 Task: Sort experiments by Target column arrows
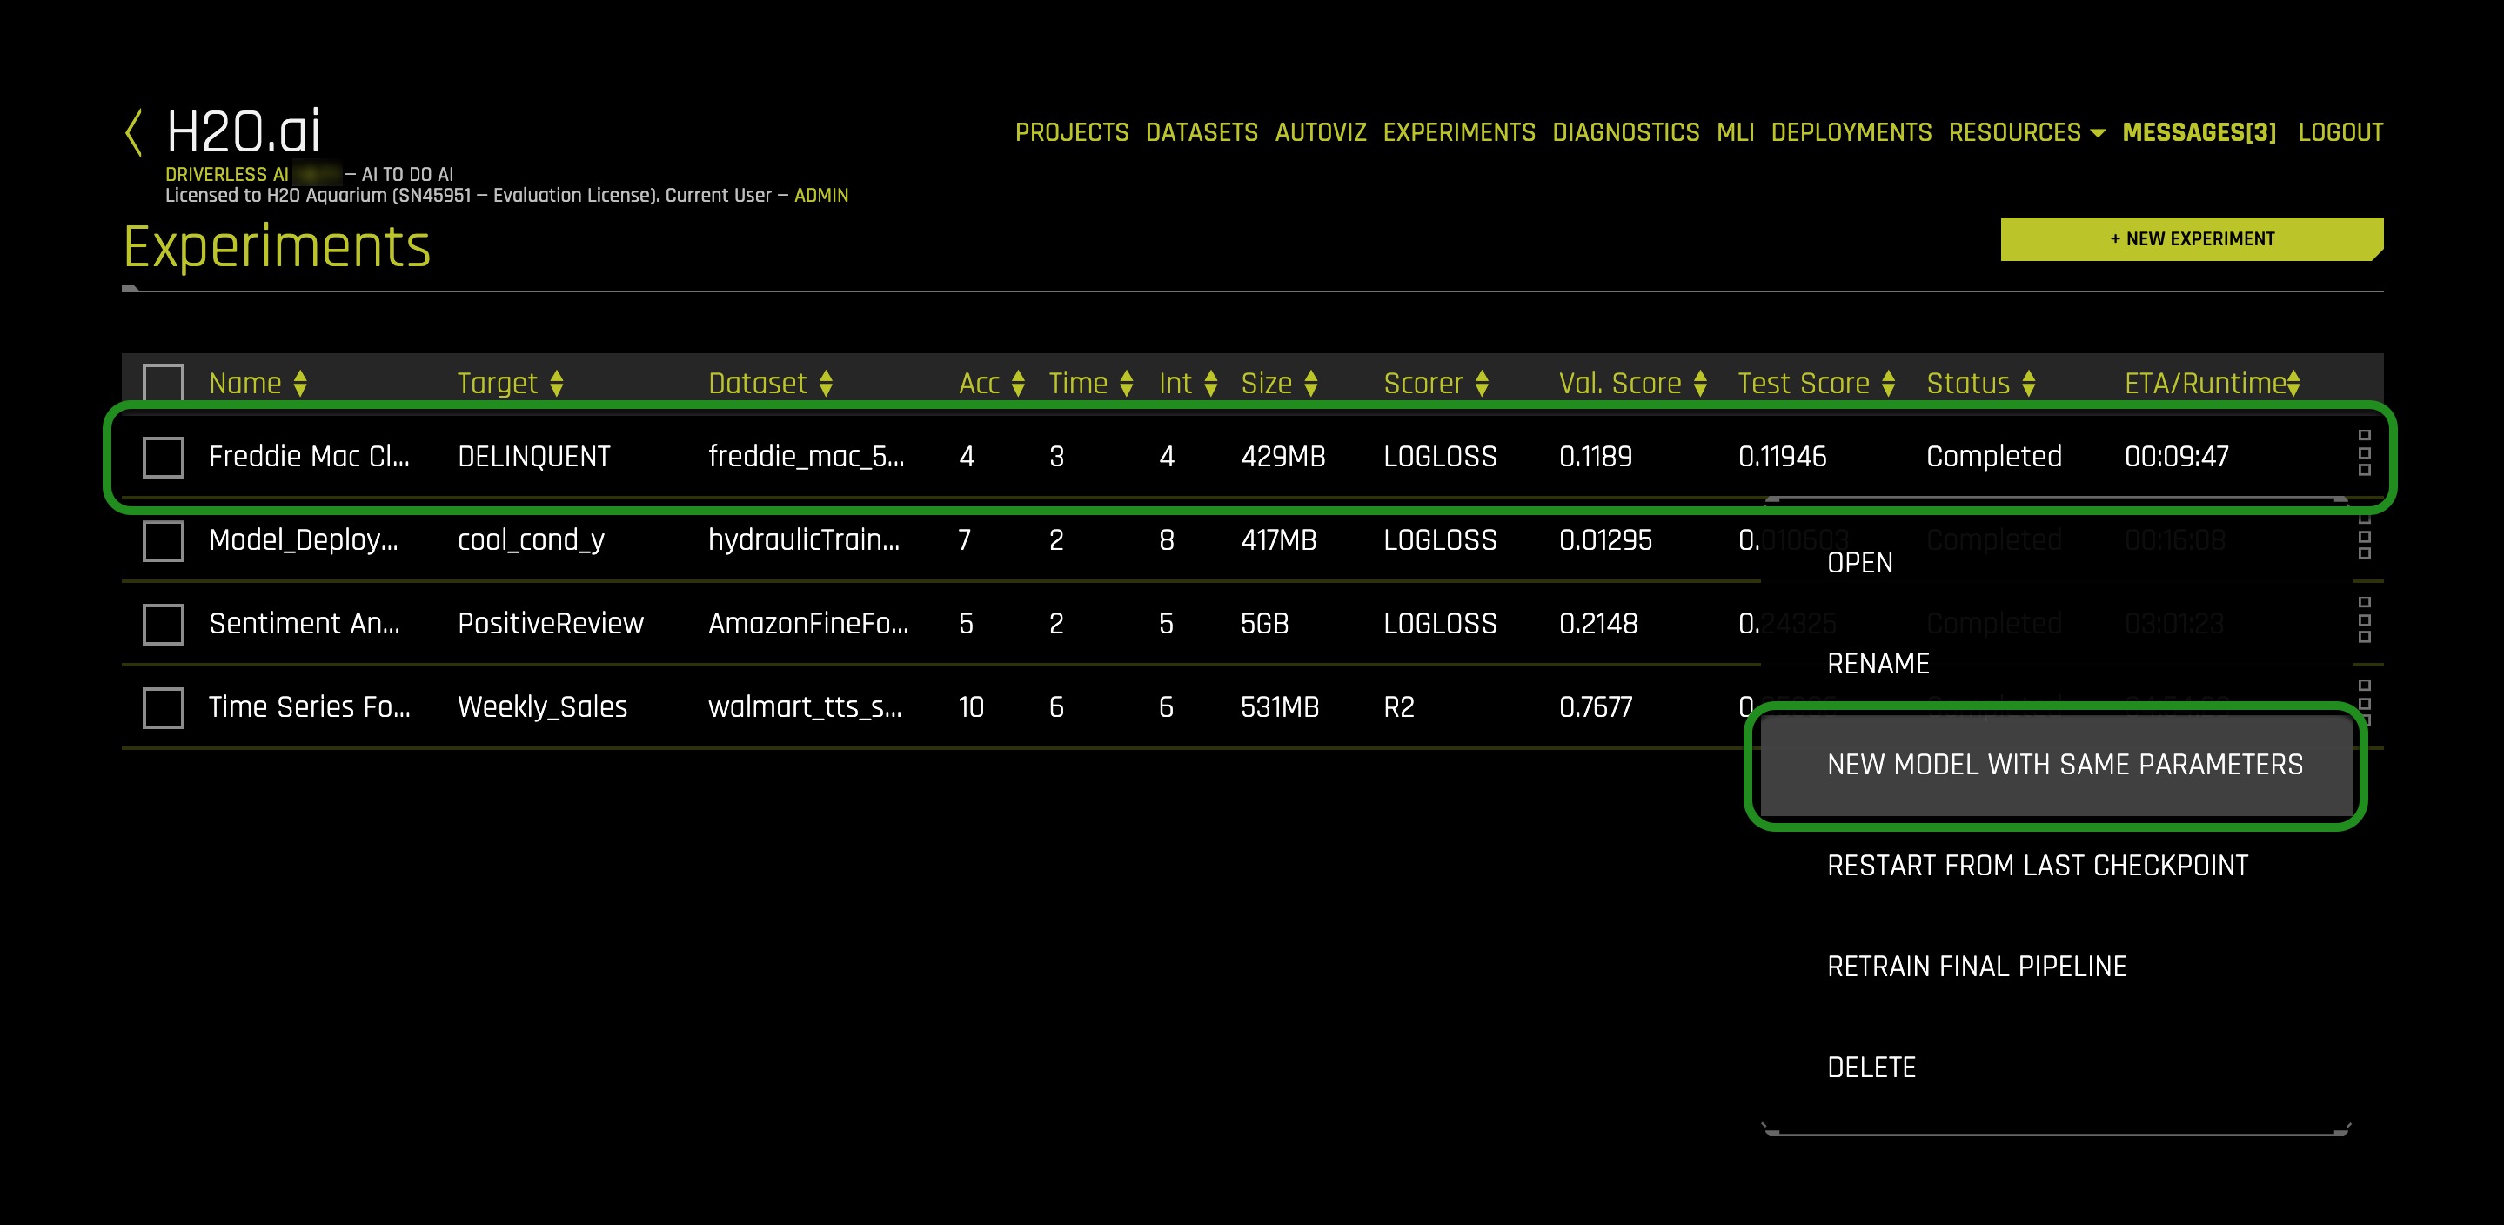click(x=557, y=383)
